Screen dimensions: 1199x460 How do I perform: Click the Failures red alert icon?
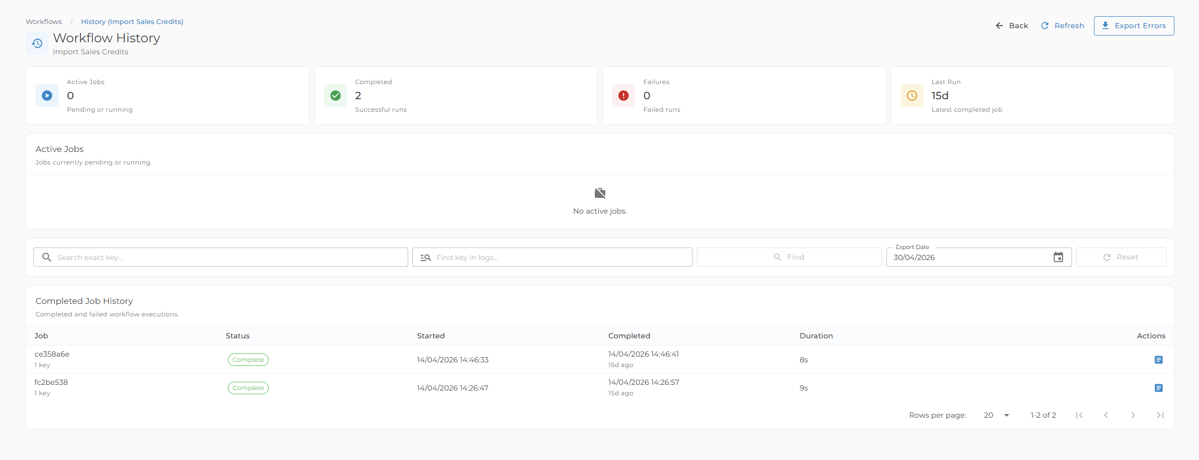click(624, 96)
